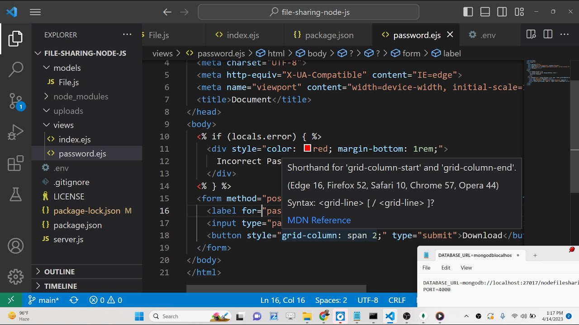The height and width of the screenshot is (325, 579).
Task: Open Source Control view with badge
Action: point(15,102)
